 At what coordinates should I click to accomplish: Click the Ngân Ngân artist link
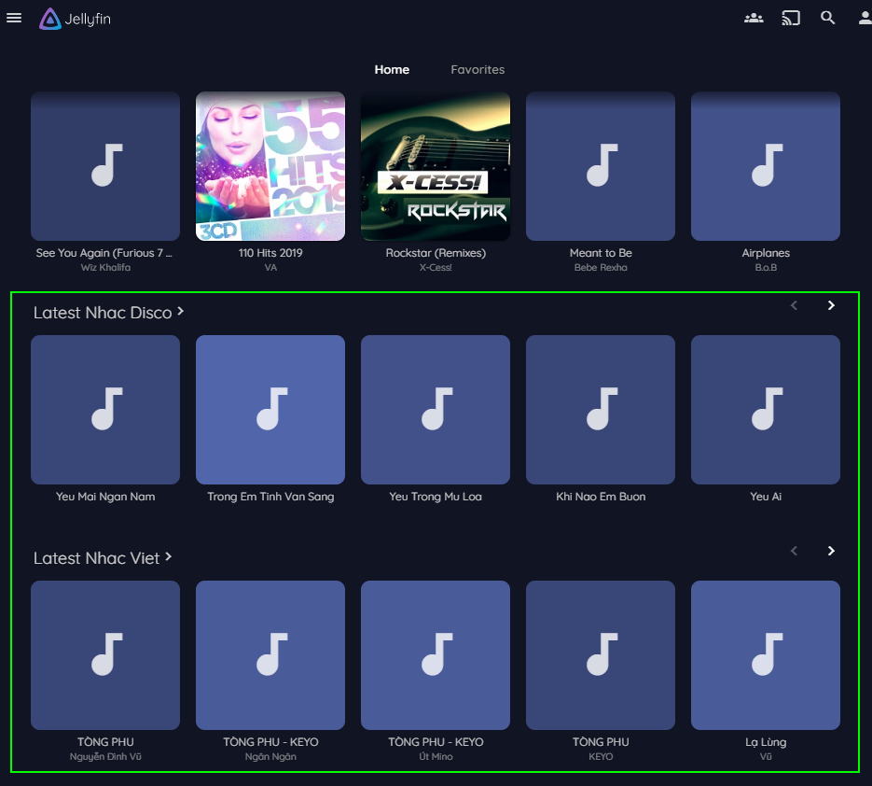click(270, 756)
